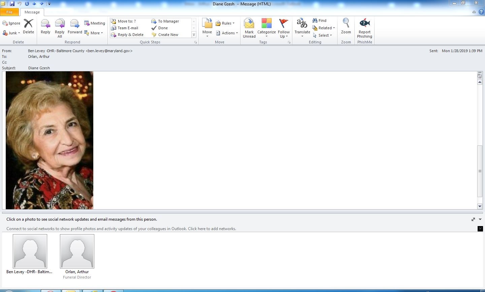Image resolution: width=485 pixels, height=292 pixels.
Task: Switch to the Message ribbon tab
Action: [x=32, y=12]
